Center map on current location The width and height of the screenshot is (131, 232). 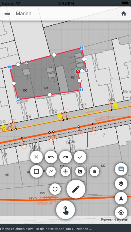tap(121, 213)
